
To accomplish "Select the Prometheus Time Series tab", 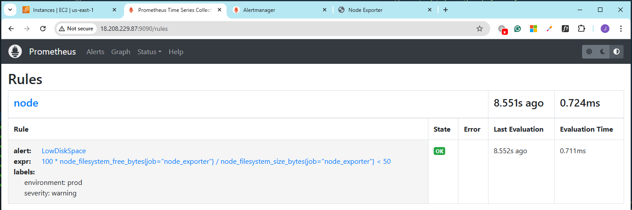I will [175, 10].
